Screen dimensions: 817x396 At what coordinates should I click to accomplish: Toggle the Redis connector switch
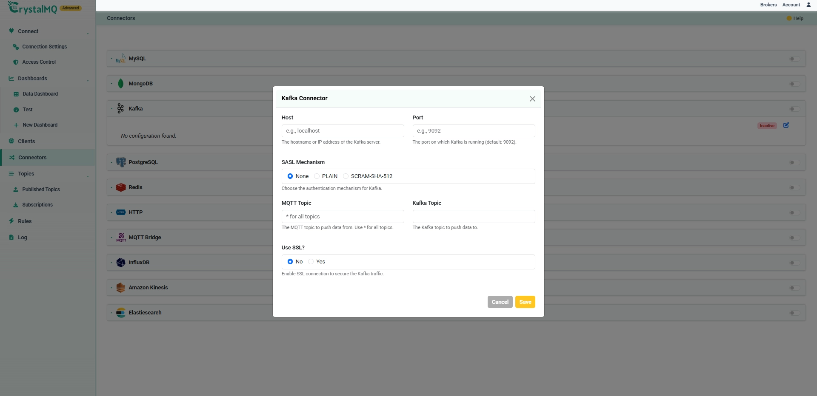point(795,187)
